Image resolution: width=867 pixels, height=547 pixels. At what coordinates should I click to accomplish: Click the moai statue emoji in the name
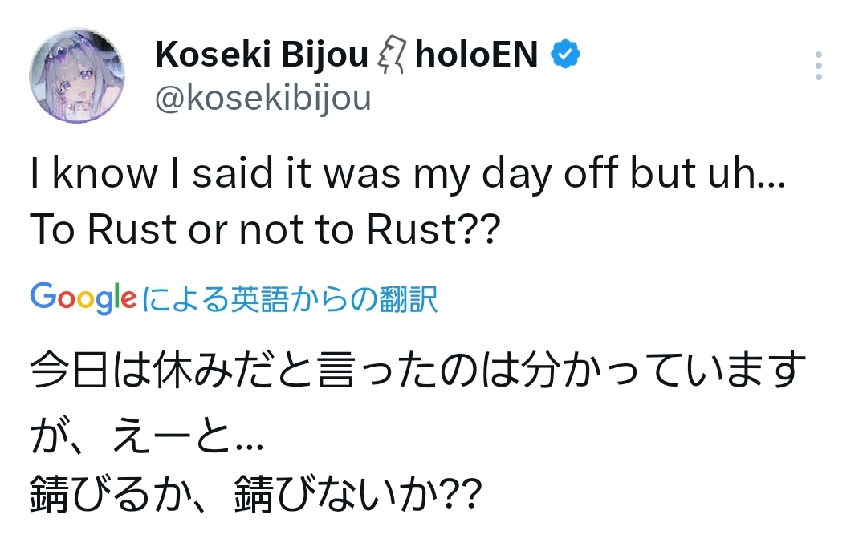tap(392, 55)
